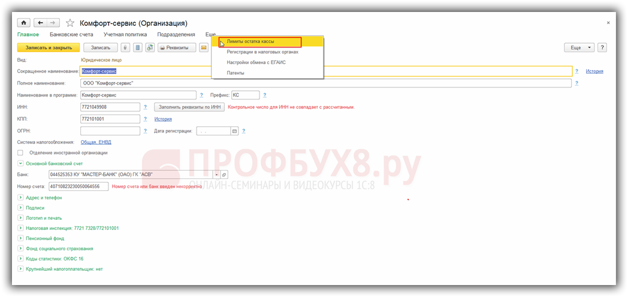Switch to the Банковские счета tab
The image size is (628, 297).
[71, 35]
